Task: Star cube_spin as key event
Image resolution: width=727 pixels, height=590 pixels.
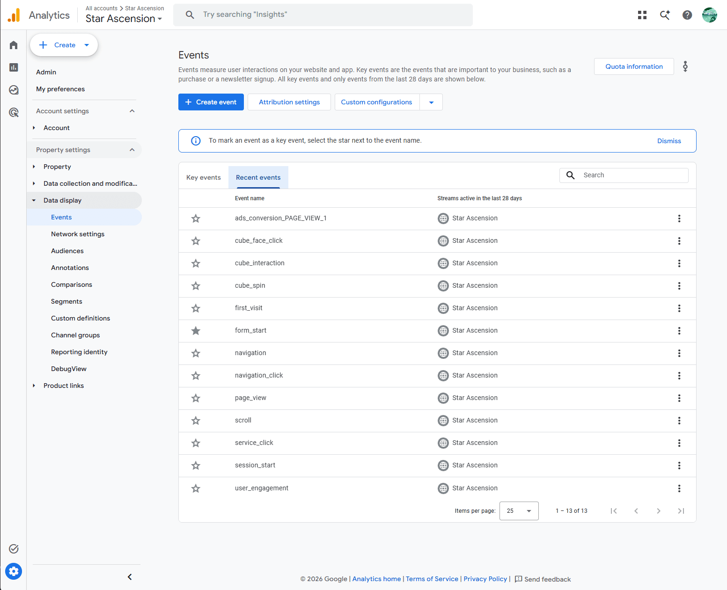Action: (196, 286)
